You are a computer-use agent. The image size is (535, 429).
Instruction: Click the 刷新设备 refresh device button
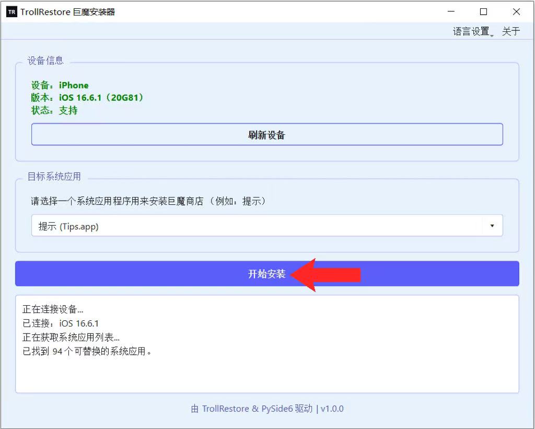coord(267,134)
